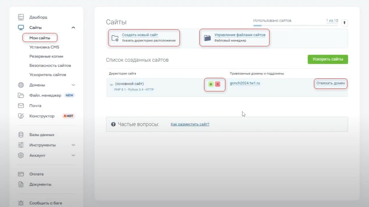The width and height of the screenshot is (369, 207).
Task: Click the Конструктор icon in sidebar
Action: (21, 116)
